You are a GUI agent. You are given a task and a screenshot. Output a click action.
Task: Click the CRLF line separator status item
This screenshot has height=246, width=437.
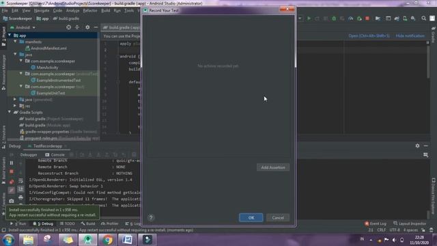tap(381, 230)
